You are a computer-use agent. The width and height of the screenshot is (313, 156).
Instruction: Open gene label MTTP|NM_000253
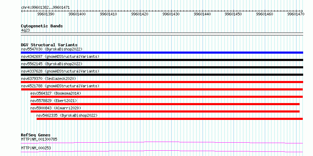pyautogui.click(x=36, y=148)
